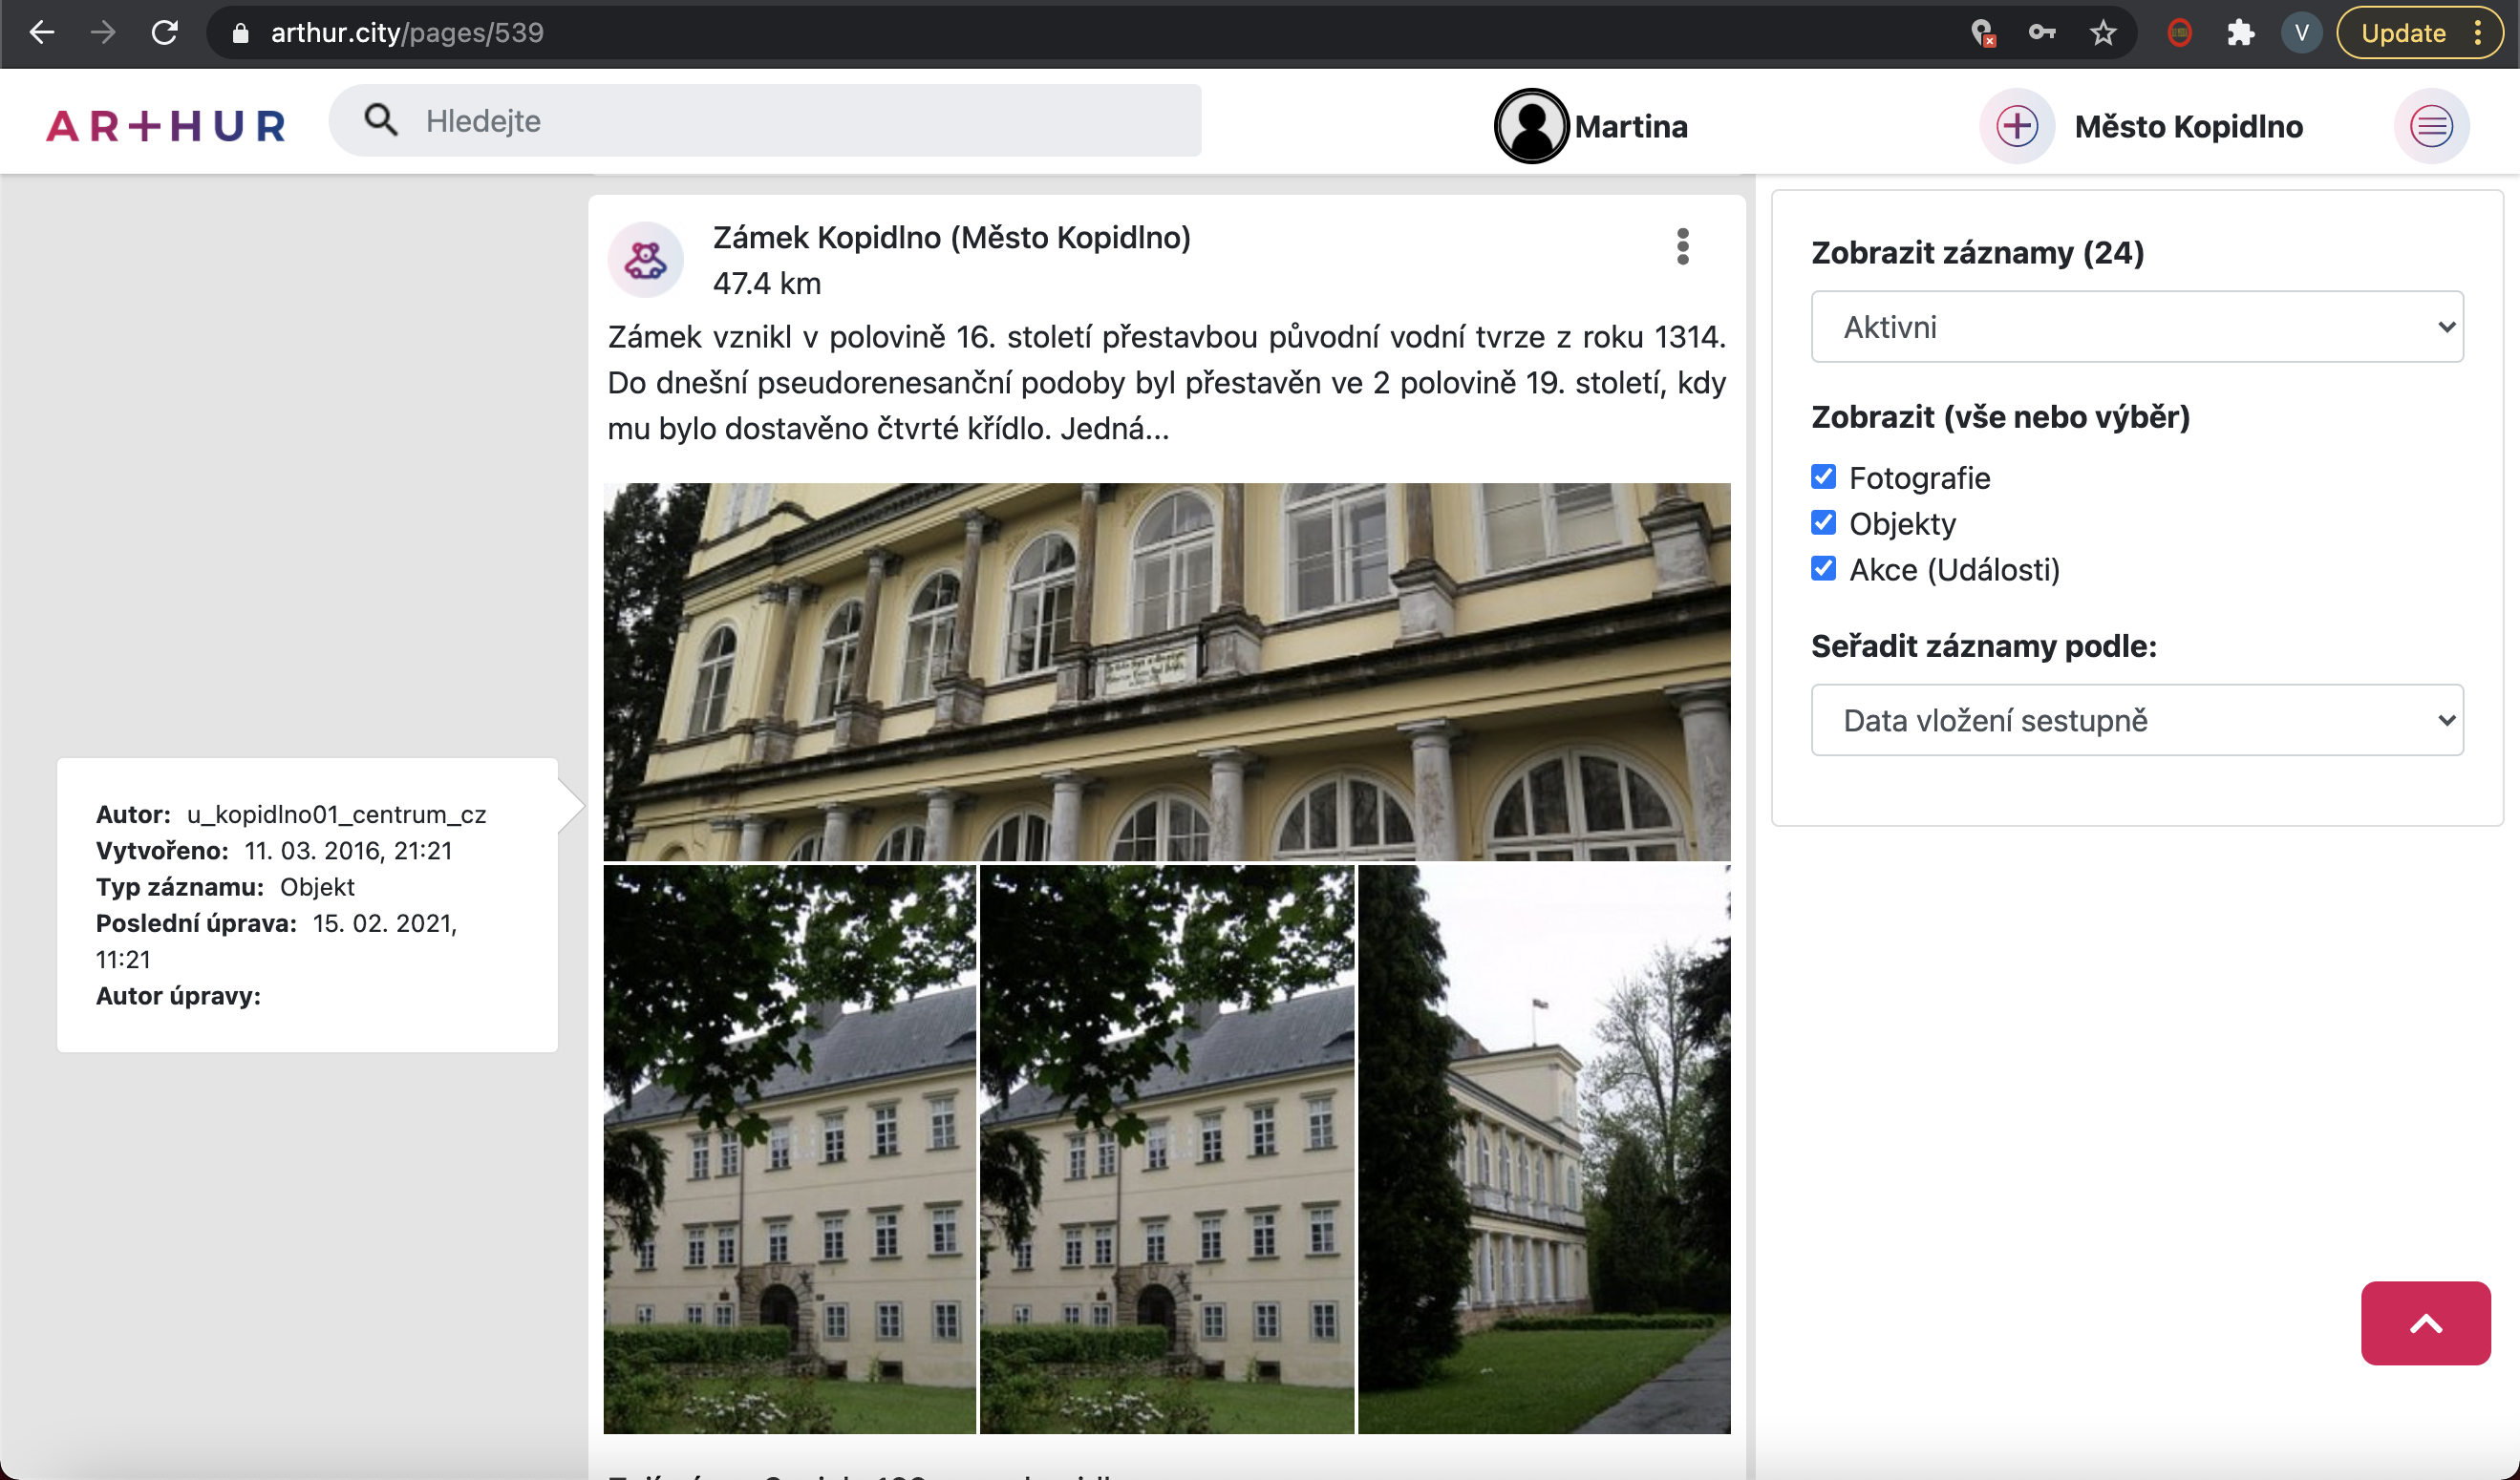2520x1480 pixels.
Task: Click the 47.4 km distance text
Action: click(767, 284)
